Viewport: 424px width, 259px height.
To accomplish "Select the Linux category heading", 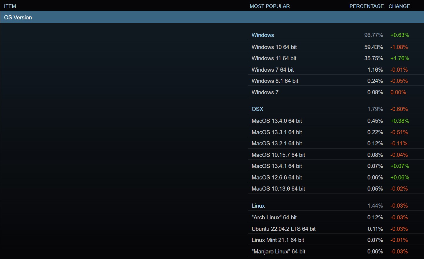I will [258, 206].
